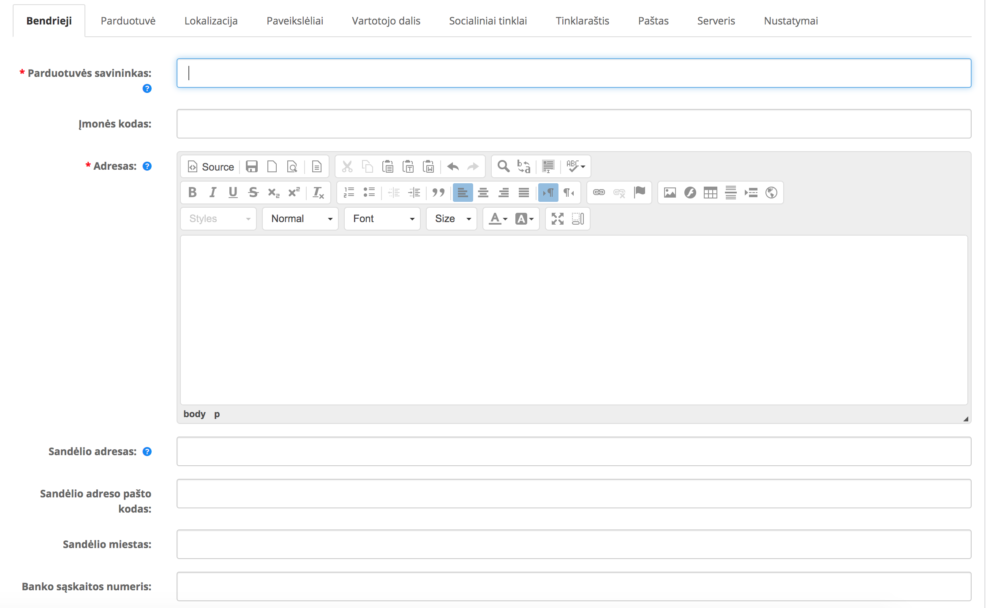The height and width of the screenshot is (608, 986).
Task: Open the Normal paragraph format dropdown
Action: 300,219
